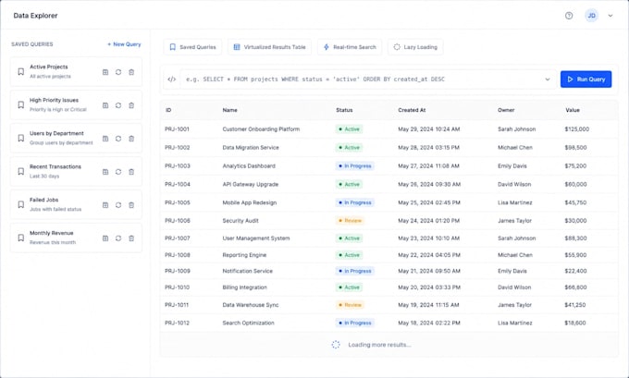Open the Virtualized Results Table tab
The height and width of the screenshot is (378, 629).
tap(269, 47)
